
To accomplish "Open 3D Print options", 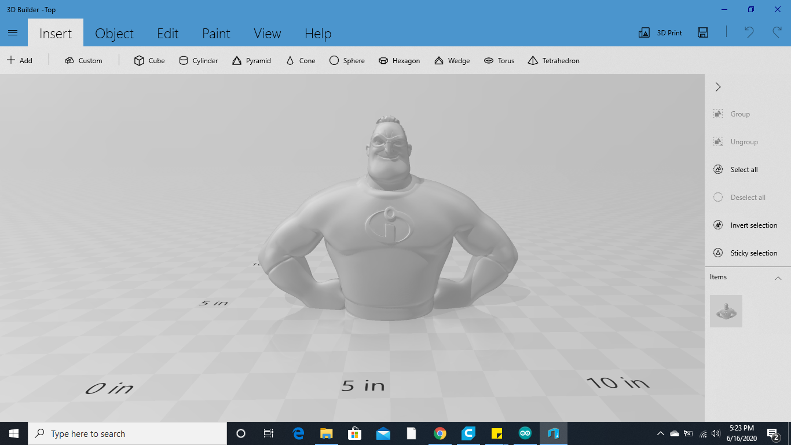I will (x=659, y=32).
